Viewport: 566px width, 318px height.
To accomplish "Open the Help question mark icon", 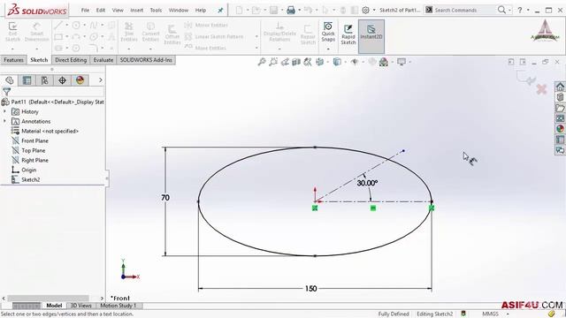I will (x=519, y=10).
